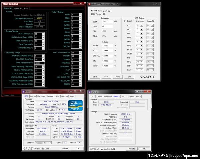Open the FOUR ACT WIN Time (tFAW) dropdown in MemTweakIt
Viewport: 200px width, 159px height.
pos(43,74)
